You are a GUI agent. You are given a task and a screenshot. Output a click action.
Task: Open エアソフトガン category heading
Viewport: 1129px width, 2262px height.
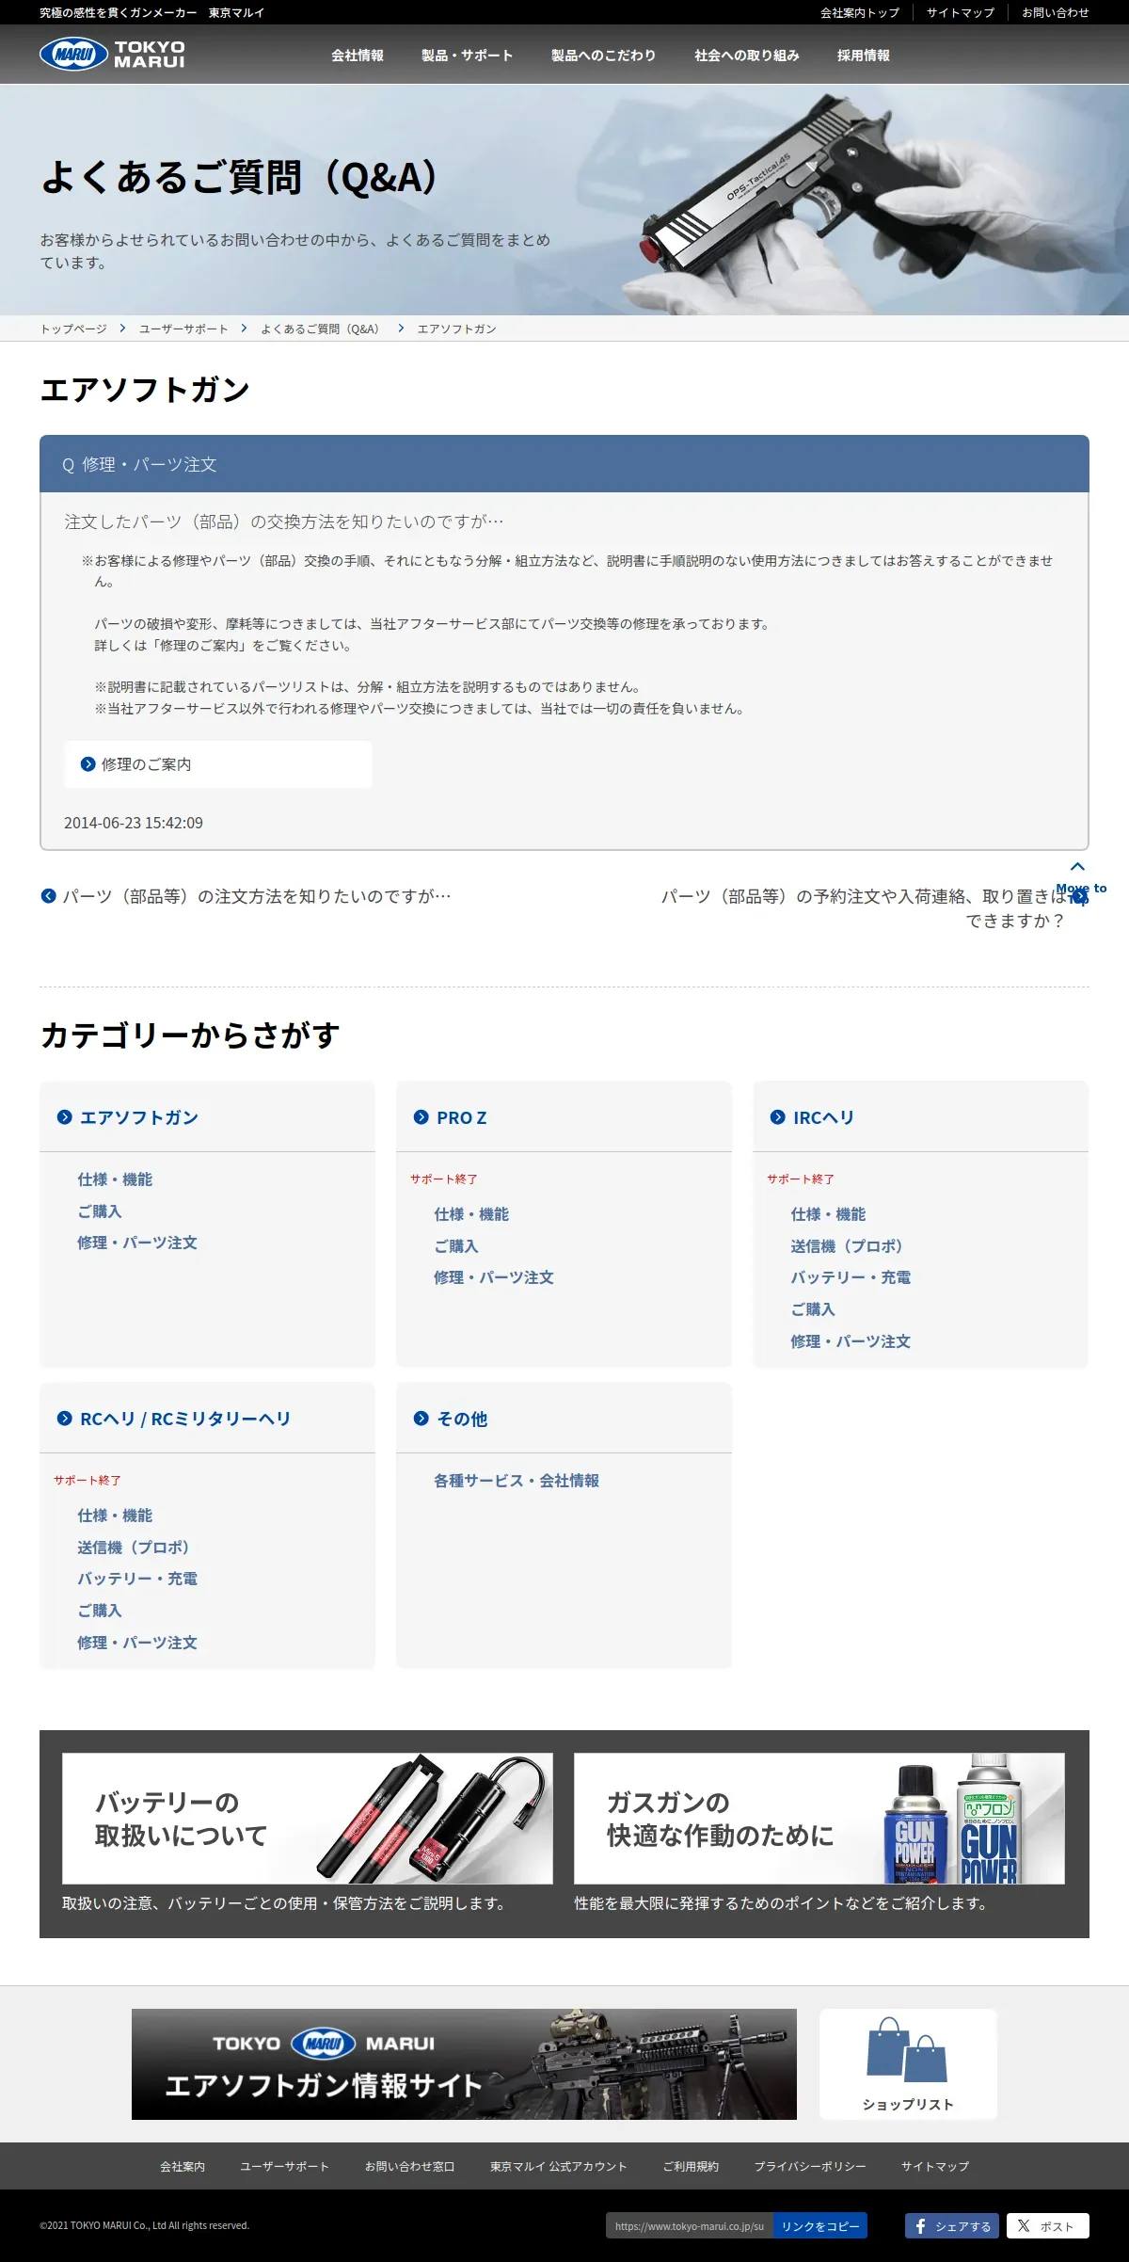coord(139,1117)
